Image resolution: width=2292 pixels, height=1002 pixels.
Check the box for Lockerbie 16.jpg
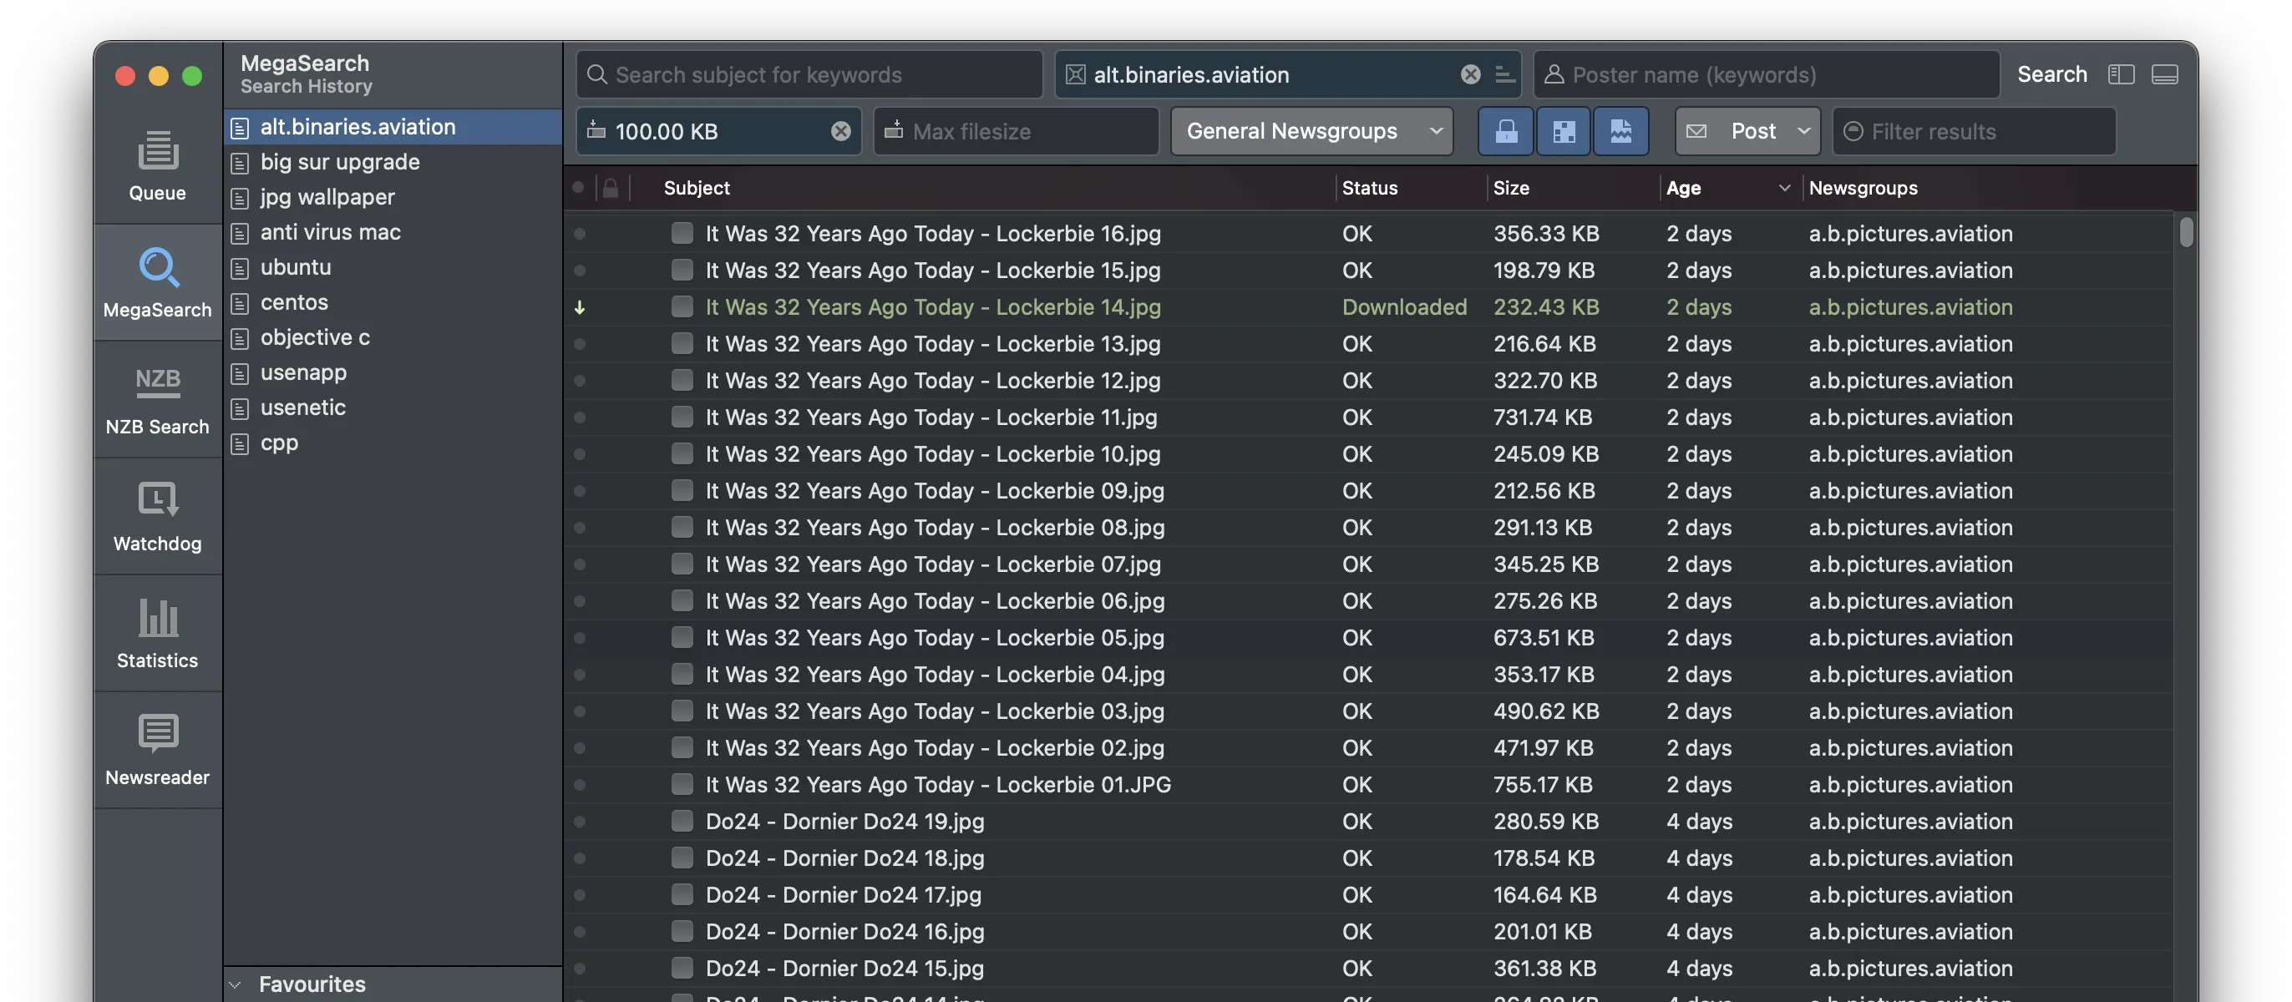point(682,234)
